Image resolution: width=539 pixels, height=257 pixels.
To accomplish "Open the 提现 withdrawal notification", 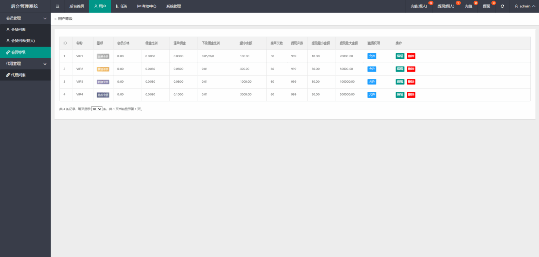I will tap(486, 6).
